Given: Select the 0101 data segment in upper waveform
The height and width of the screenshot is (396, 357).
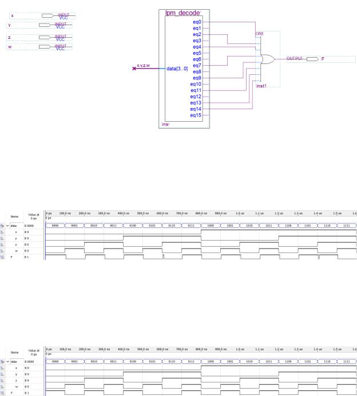Looking at the screenshot, I should (152, 226).
